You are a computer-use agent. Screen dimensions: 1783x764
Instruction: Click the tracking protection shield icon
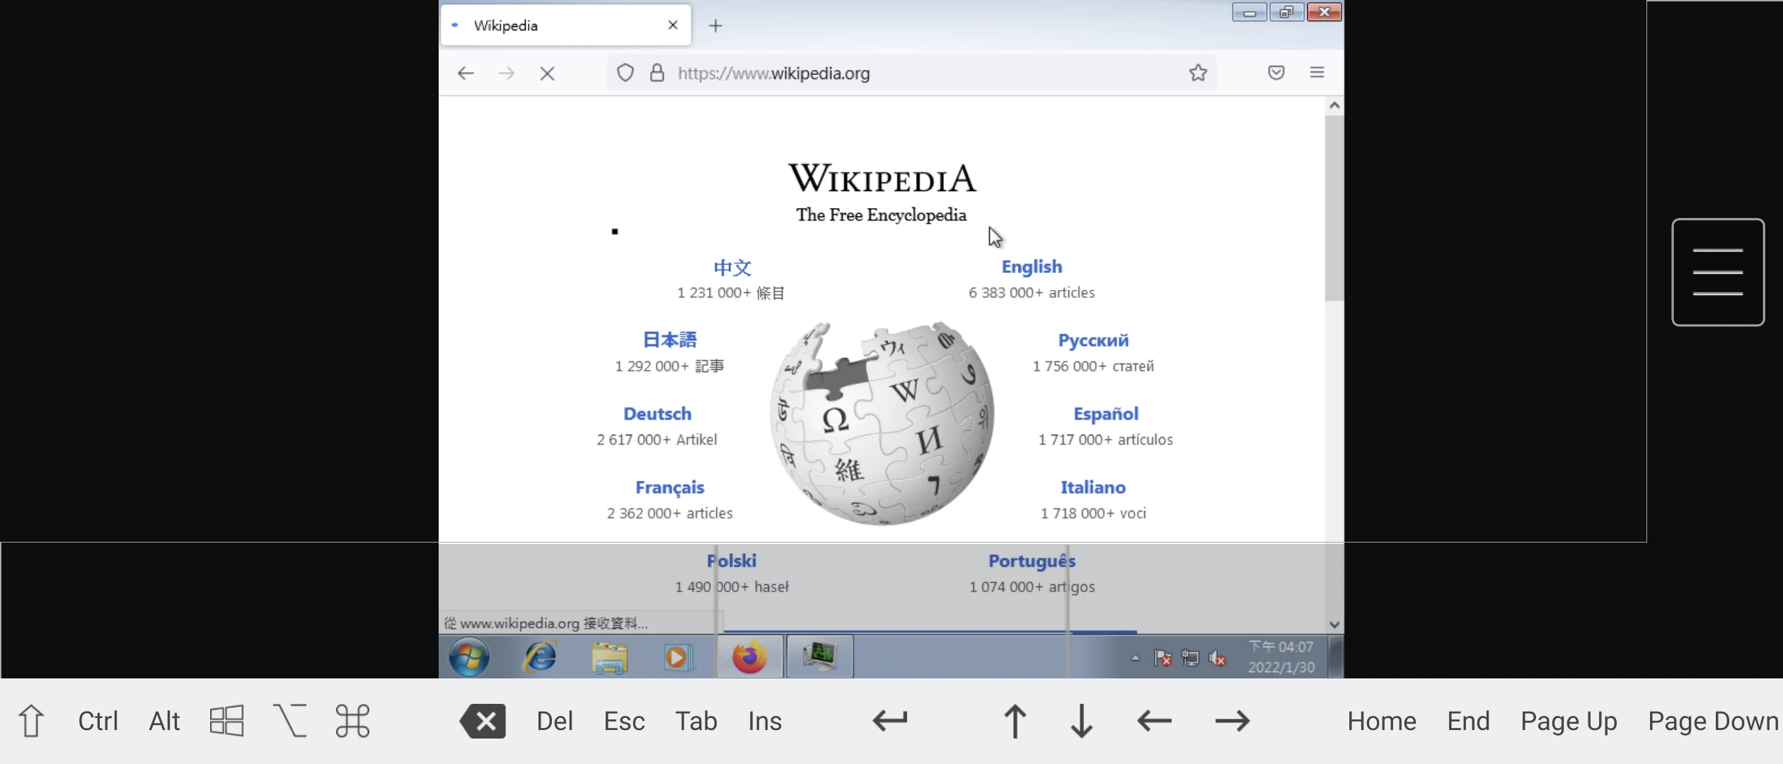pos(625,73)
